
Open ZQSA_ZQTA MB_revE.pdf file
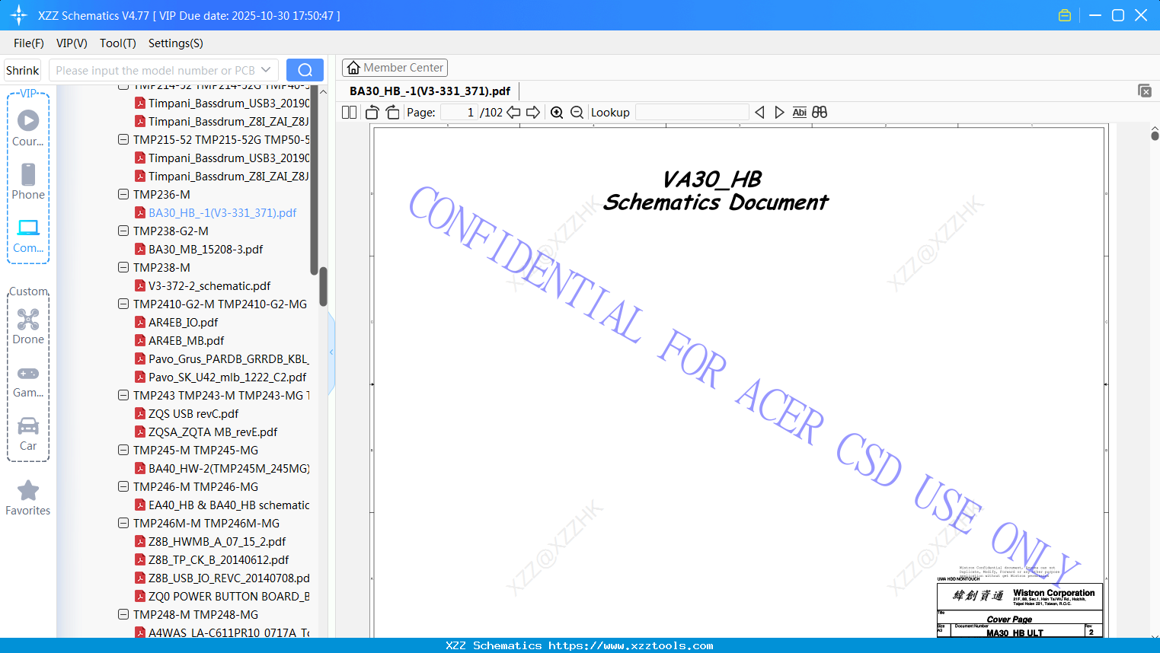[x=213, y=432]
